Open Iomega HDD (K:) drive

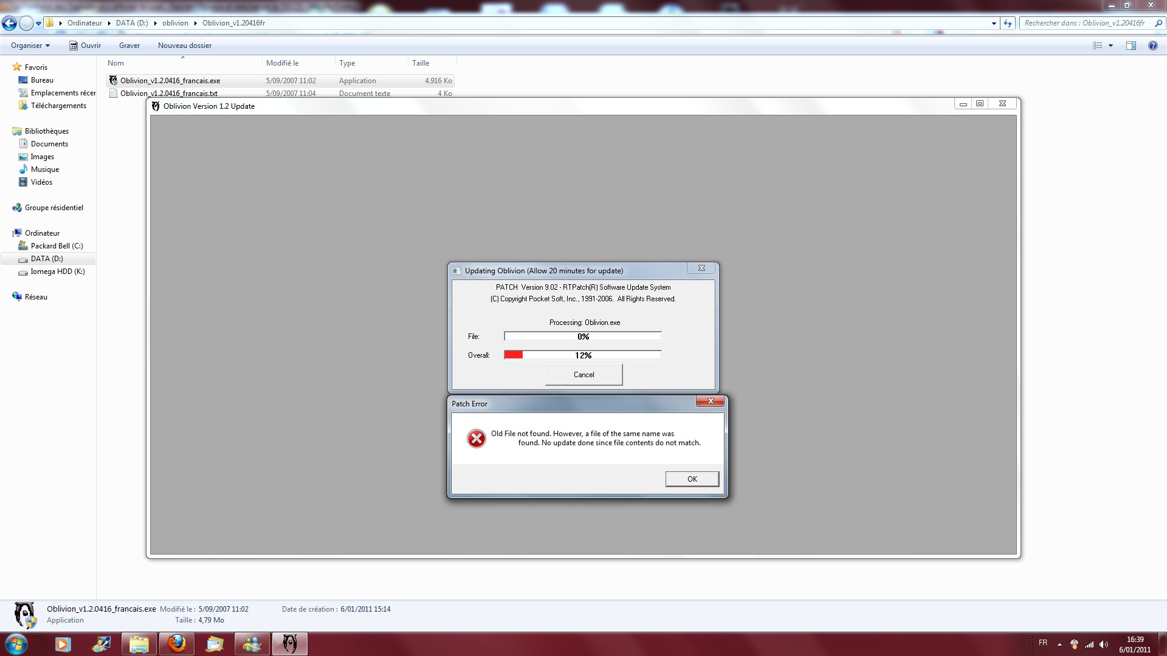coord(58,272)
